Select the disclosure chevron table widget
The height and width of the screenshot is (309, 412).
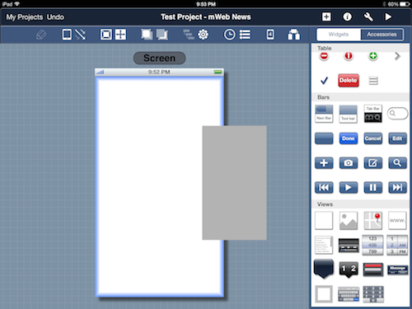397,56
